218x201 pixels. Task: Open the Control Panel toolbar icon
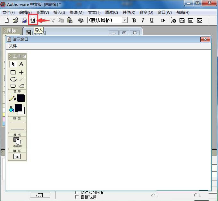173,20
